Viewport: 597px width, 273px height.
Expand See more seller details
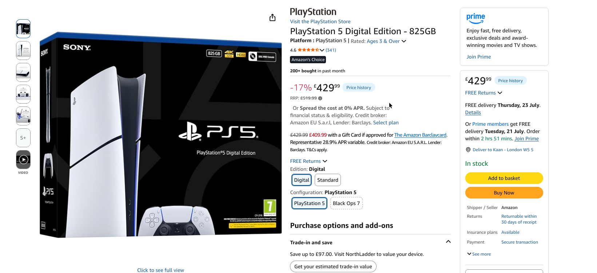479,254
